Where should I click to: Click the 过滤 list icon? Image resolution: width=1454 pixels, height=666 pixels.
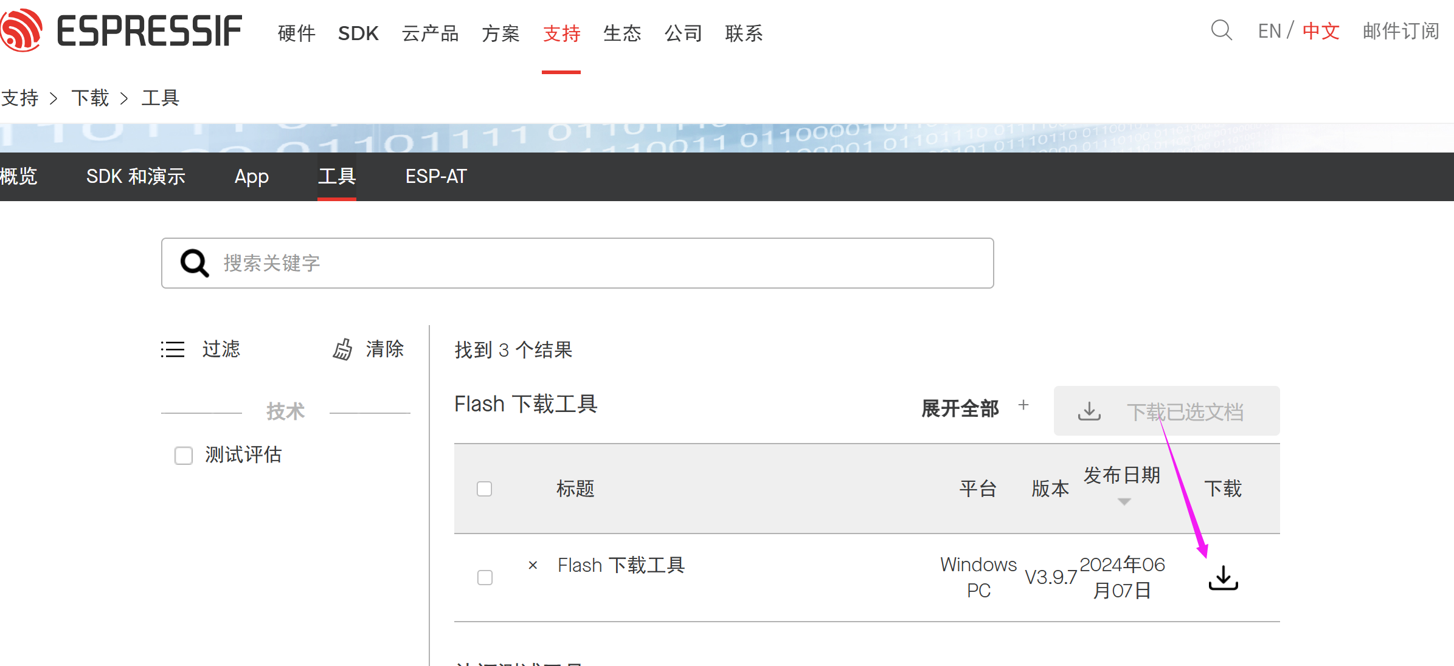tap(173, 349)
